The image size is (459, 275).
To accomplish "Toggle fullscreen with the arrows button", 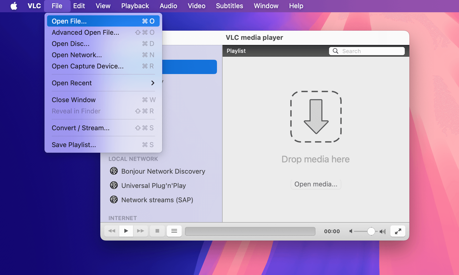I will point(398,231).
